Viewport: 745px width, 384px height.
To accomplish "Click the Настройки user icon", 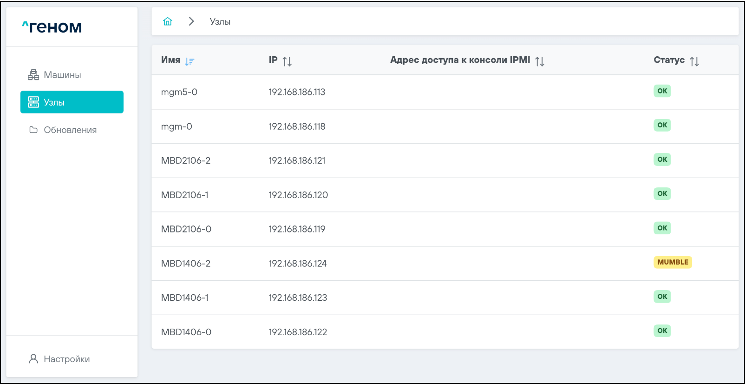I will [33, 359].
